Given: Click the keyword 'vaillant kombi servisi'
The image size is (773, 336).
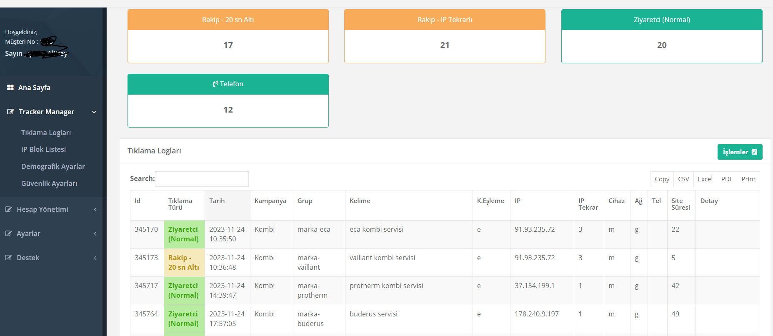Looking at the screenshot, I should 382,258.
